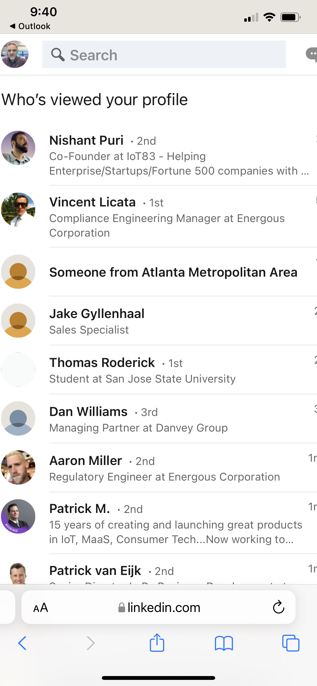Go back with Safari back arrow
317x686 pixels.
click(x=22, y=643)
